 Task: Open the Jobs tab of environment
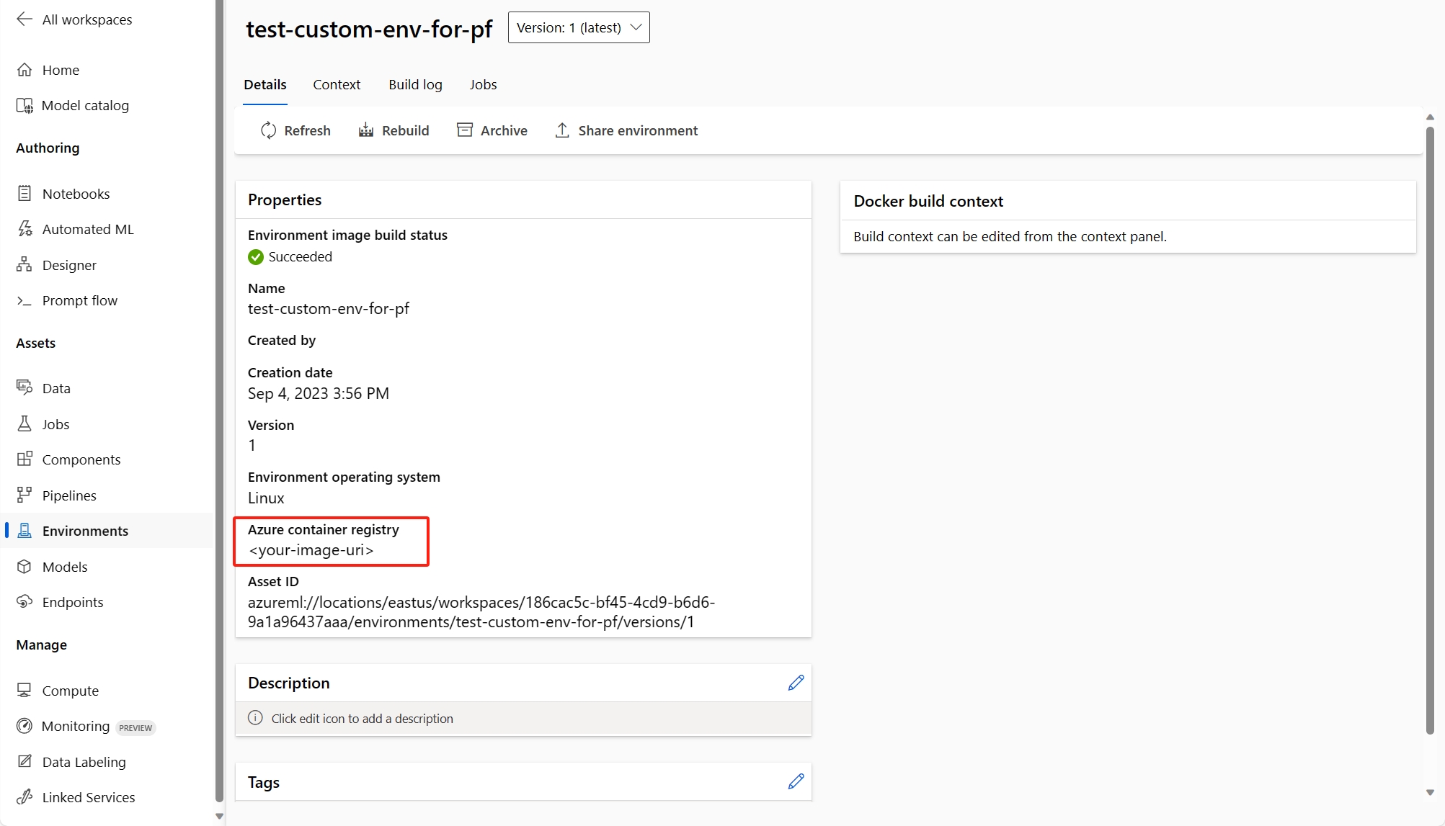tap(483, 84)
